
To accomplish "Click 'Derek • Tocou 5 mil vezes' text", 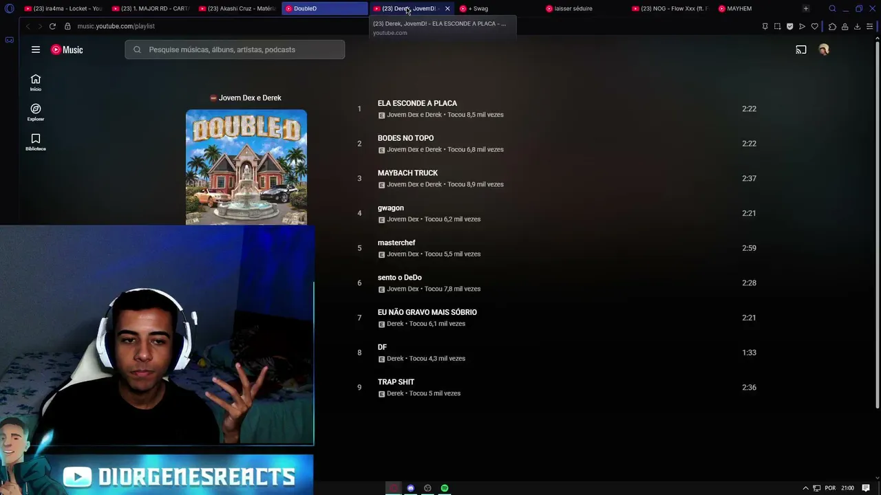I will click(x=423, y=393).
